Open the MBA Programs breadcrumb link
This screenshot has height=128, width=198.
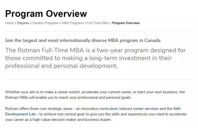[x=73, y=23]
